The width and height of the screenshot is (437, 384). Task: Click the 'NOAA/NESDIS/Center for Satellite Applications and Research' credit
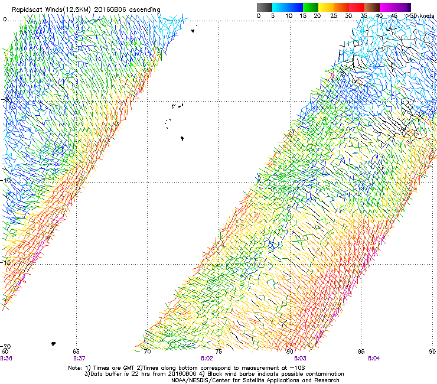pyautogui.click(x=255, y=380)
